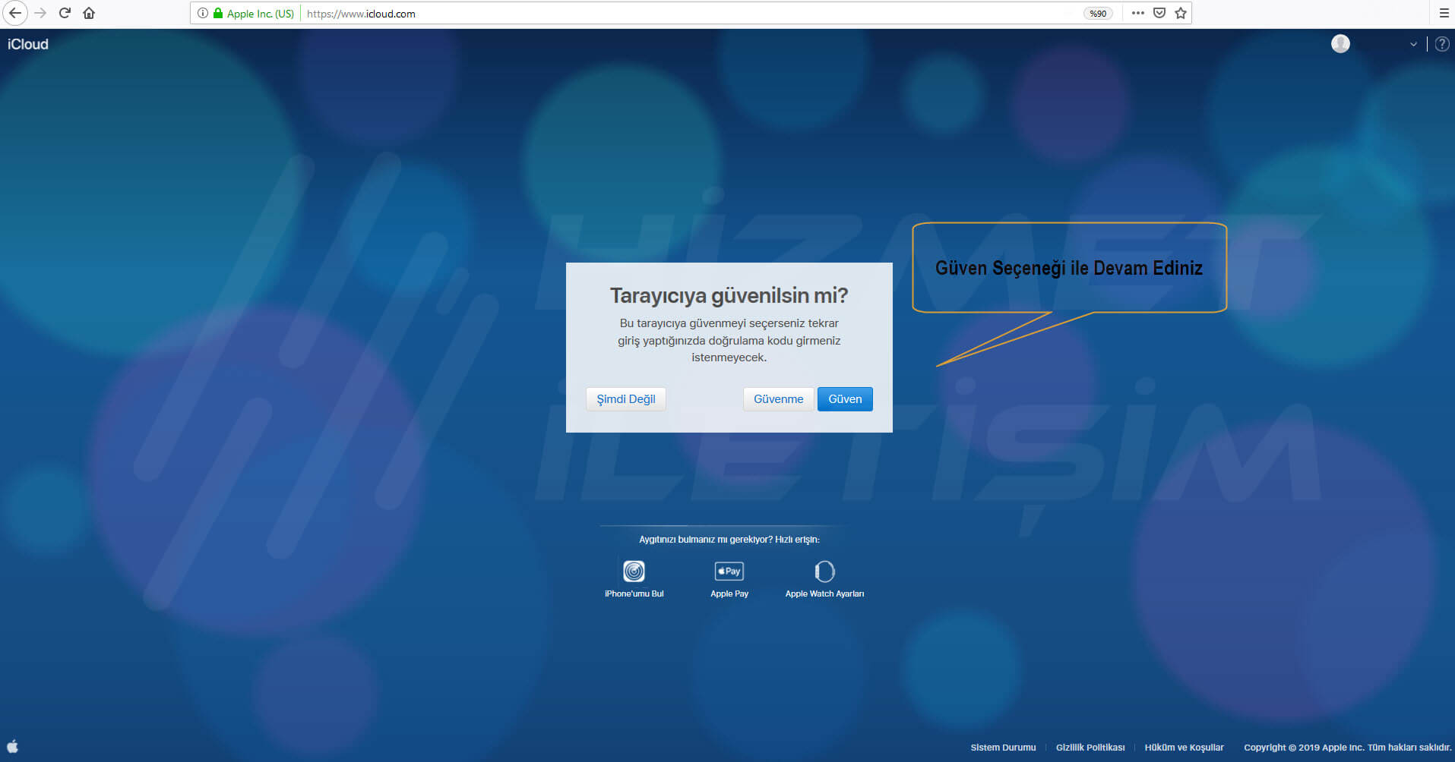Choose Şimdi Değil in the trust dialog
The image size is (1455, 762).
pyautogui.click(x=625, y=399)
